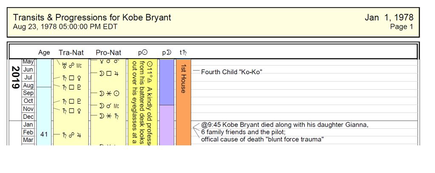Viewport: 435px width, 173px height.
Task: Click the progressed Moon column header
Action: (x=166, y=53)
